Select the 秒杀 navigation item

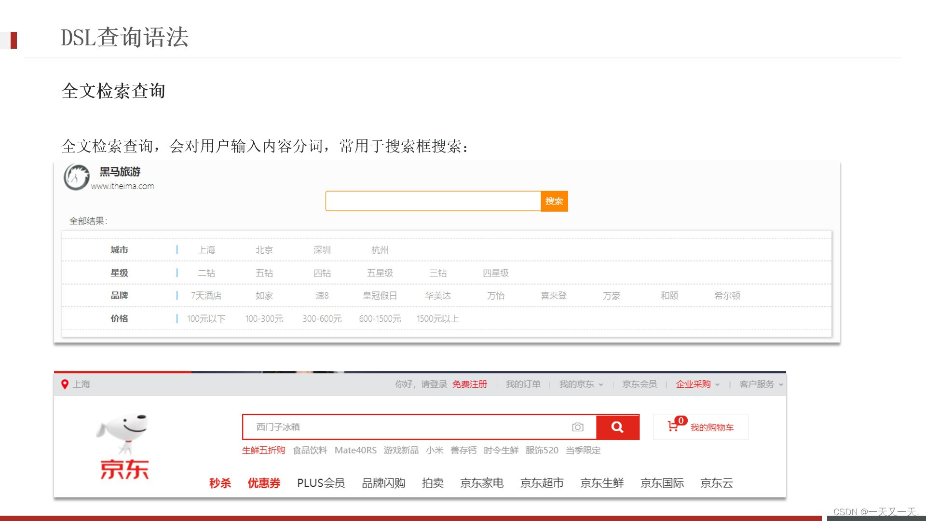pyautogui.click(x=220, y=483)
